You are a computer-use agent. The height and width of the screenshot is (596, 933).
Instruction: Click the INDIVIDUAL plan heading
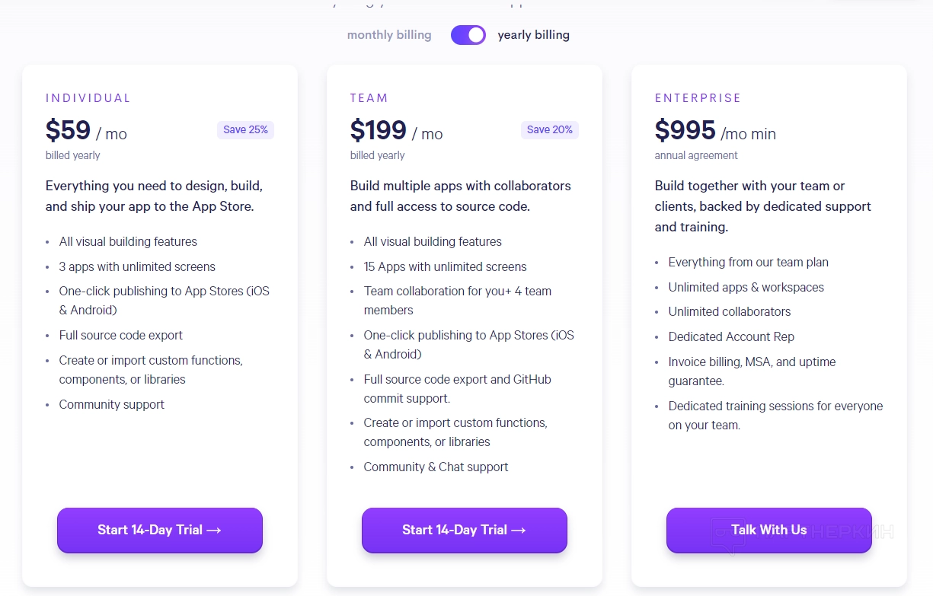[x=88, y=98]
